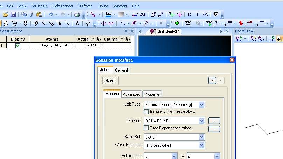Select the triple bond tool
Screen dimensions: 283x159
[x=59, y=23]
